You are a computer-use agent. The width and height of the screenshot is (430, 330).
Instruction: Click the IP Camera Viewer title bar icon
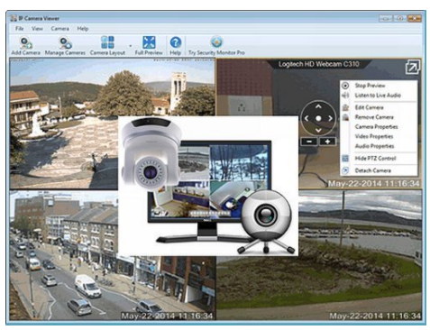click(14, 18)
